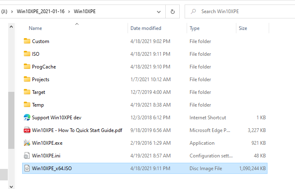
Task: Expand the chevron after Win10XPE_2021-01-16
Action: click(69, 11)
